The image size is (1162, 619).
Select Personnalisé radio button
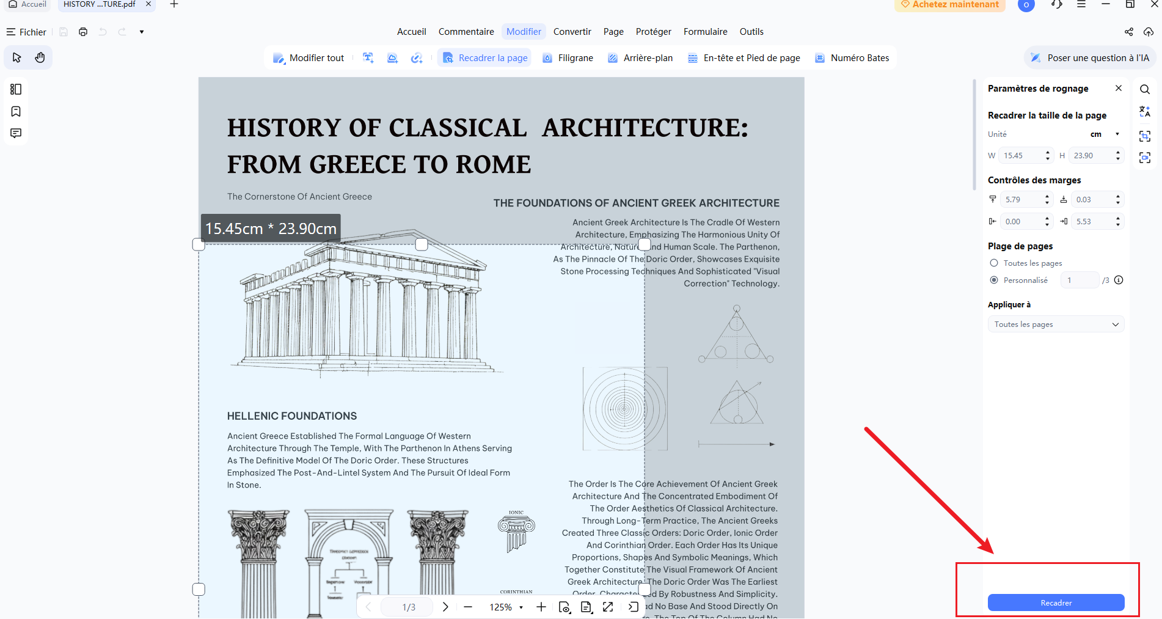[x=994, y=280]
